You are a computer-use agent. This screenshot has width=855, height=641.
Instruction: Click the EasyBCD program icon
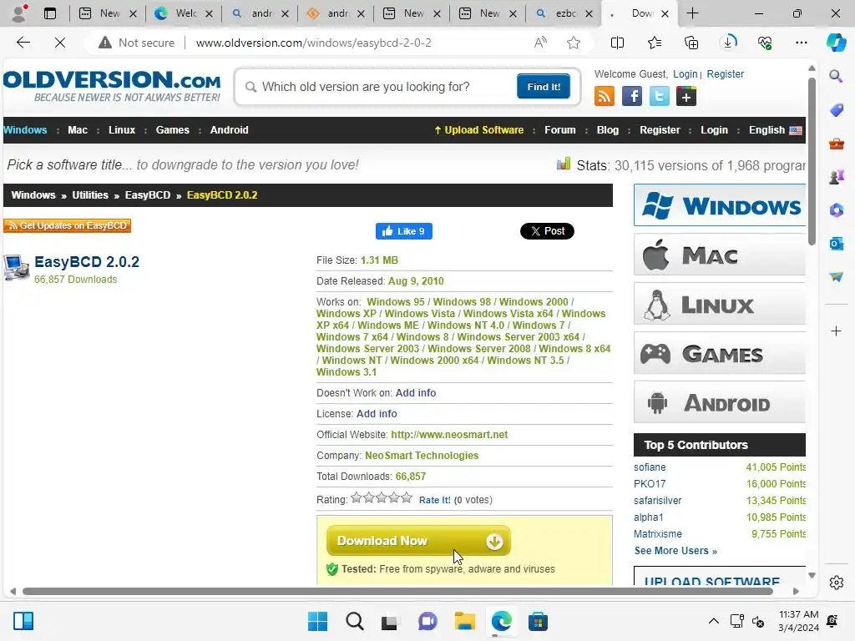(16, 268)
